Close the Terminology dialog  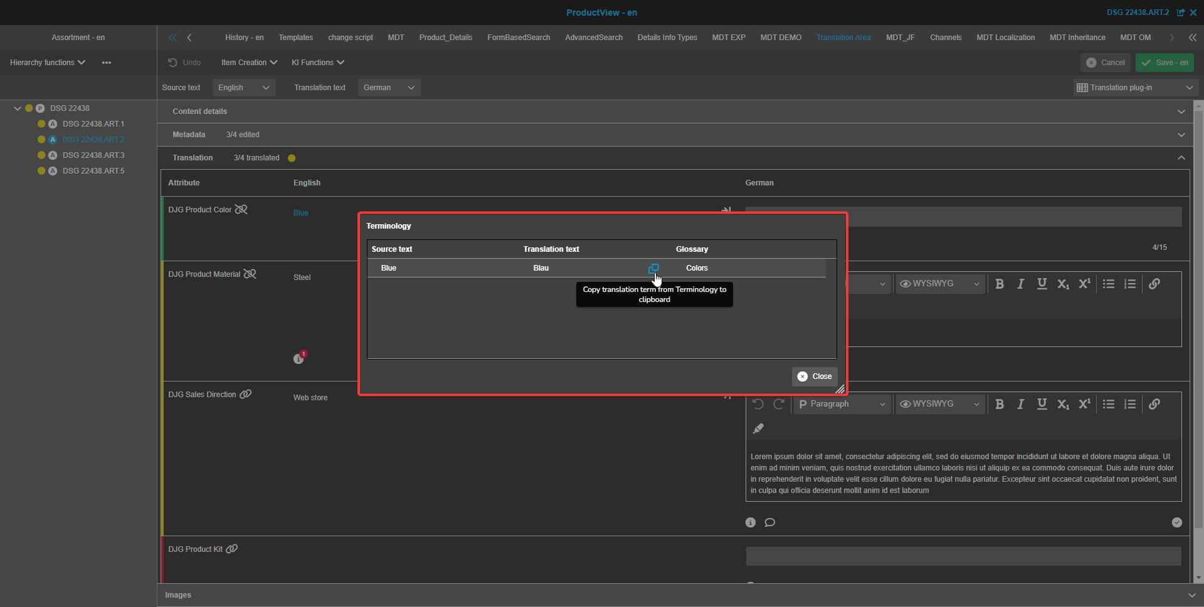[815, 376]
